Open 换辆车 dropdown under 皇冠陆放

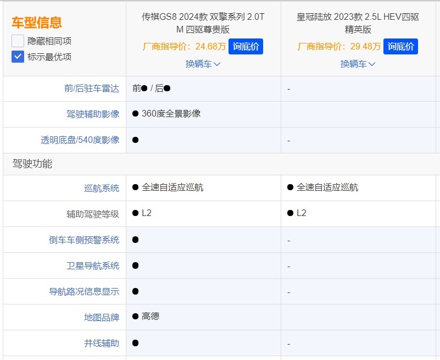(x=358, y=64)
